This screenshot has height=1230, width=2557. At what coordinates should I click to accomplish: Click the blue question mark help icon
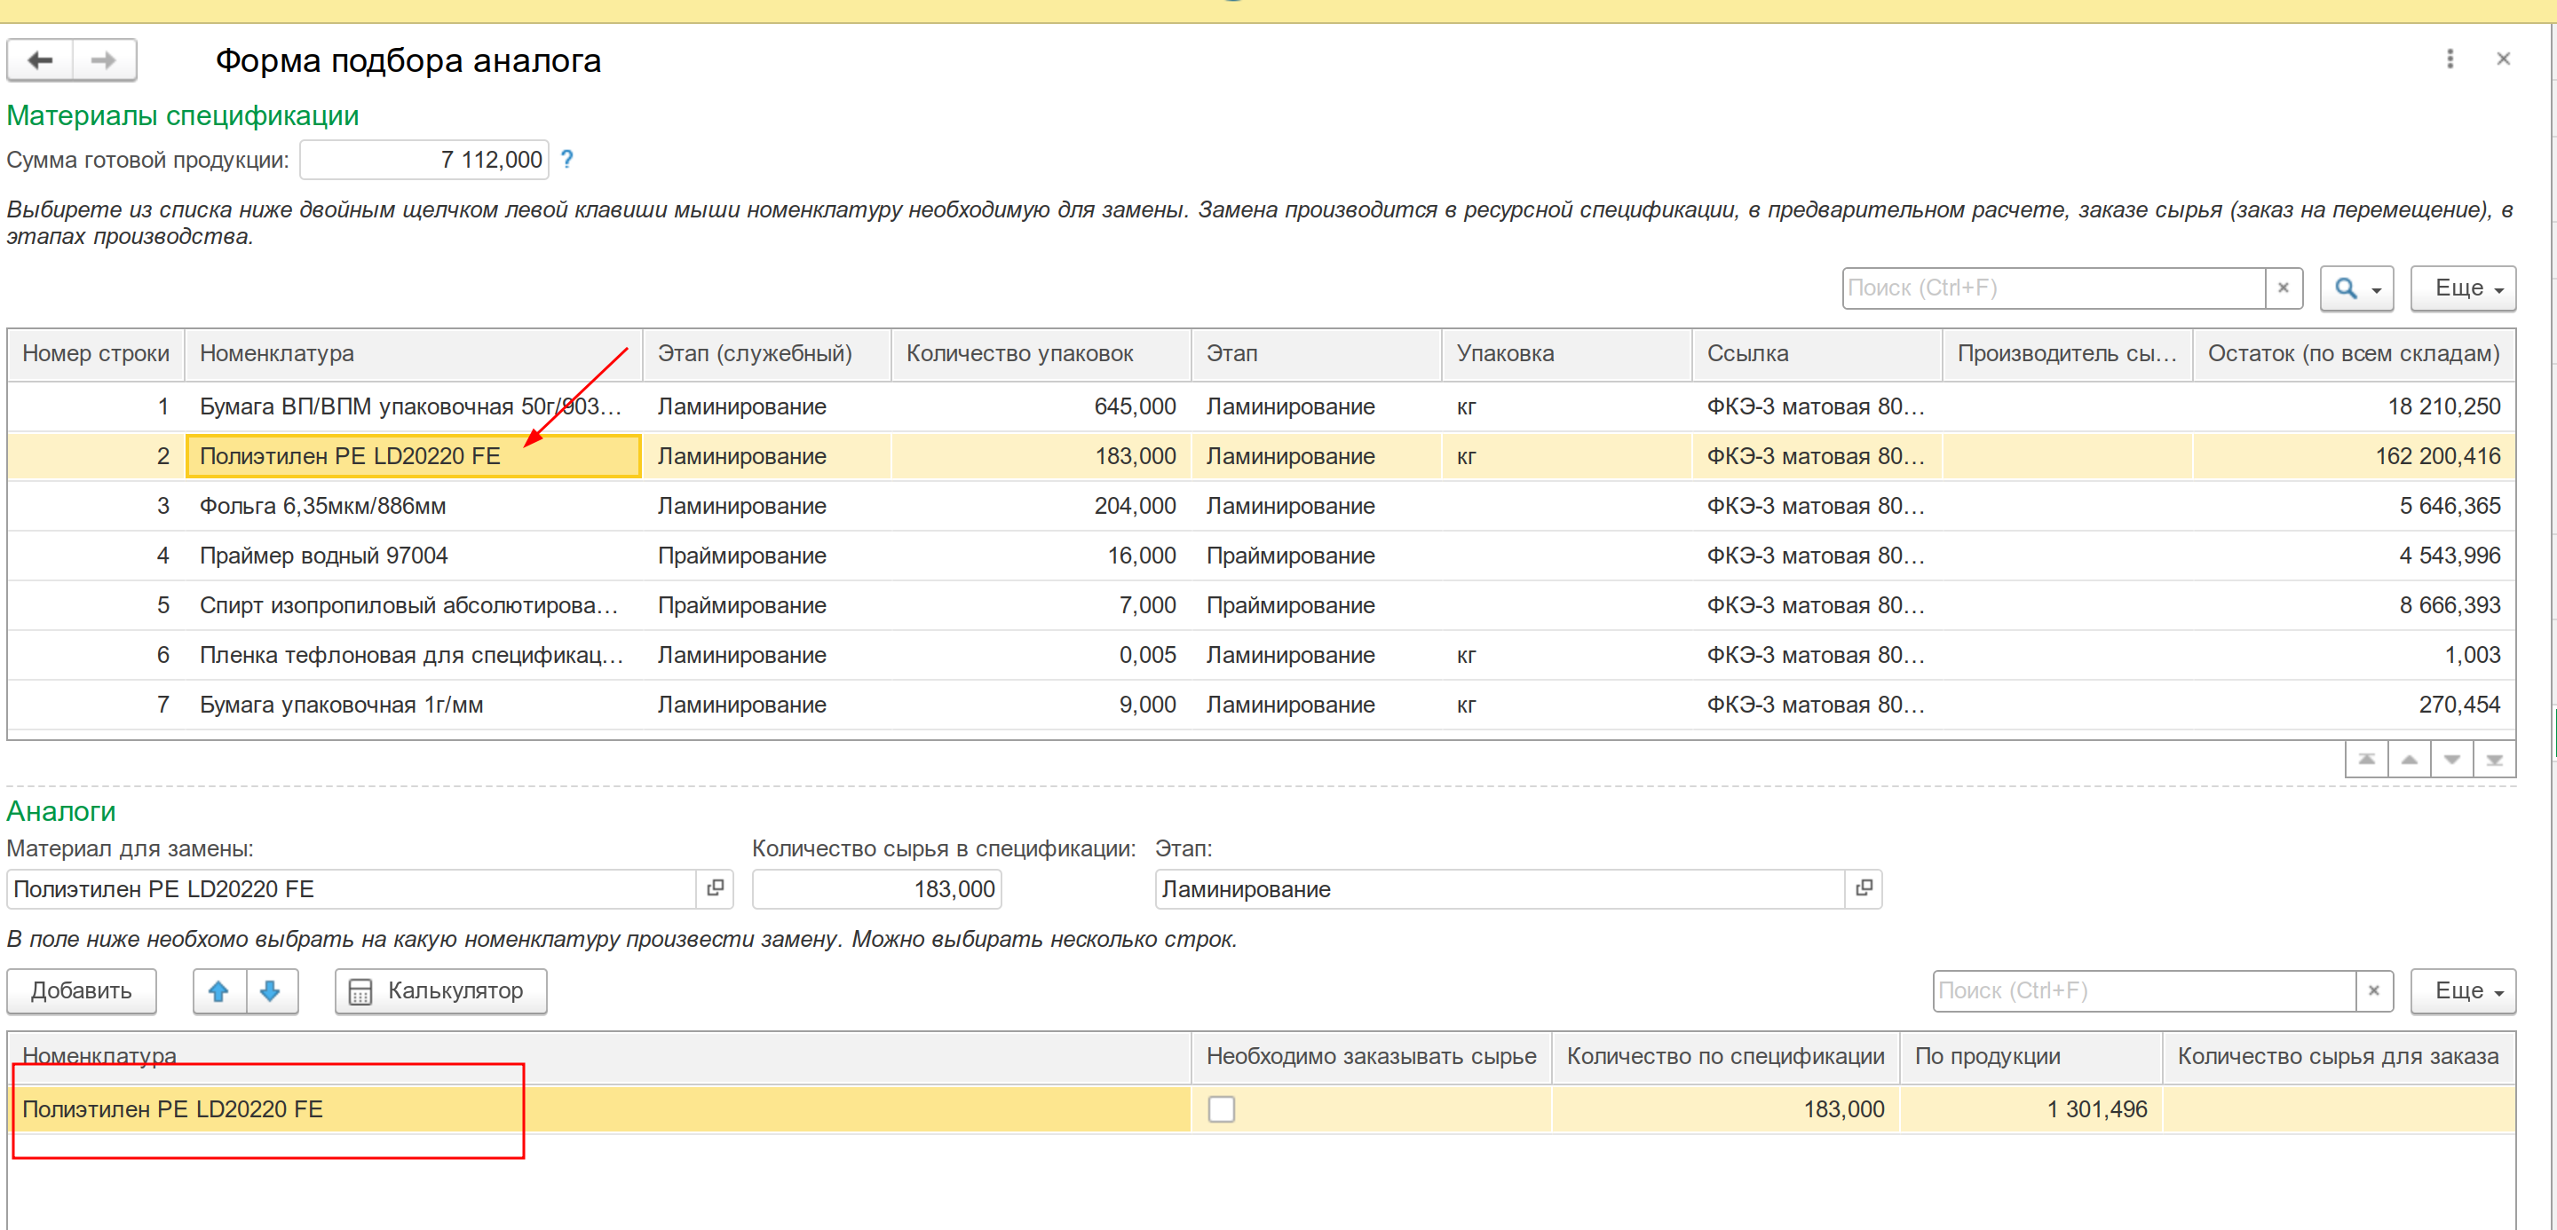[566, 159]
